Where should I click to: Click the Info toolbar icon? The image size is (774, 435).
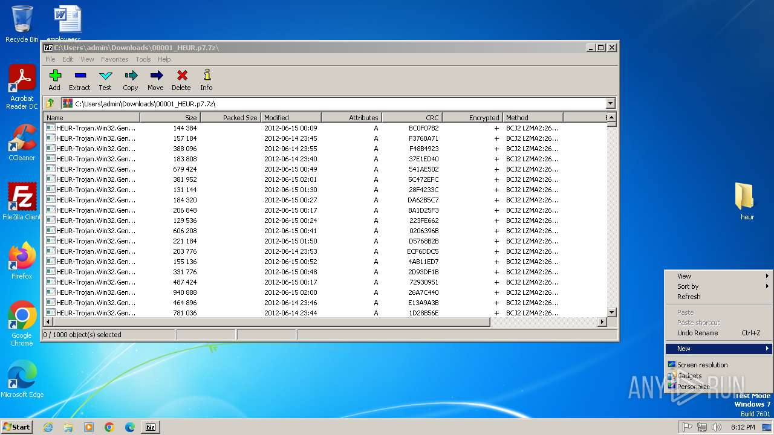tap(206, 80)
